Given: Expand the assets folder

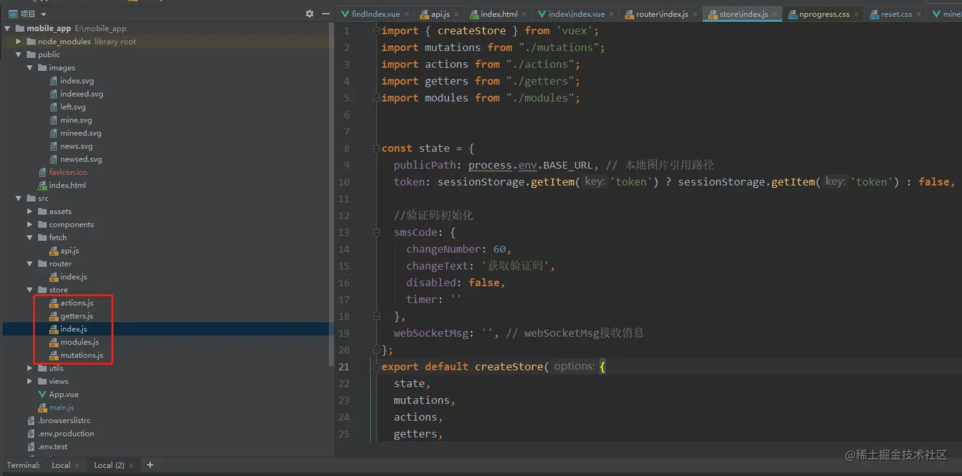Looking at the screenshot, I should tap(30, 212).
